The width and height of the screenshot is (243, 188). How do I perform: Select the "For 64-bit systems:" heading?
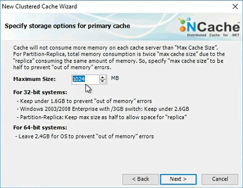[x=40, y=128]
